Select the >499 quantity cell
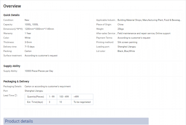This screenshot has width=186, height=125. [x=77, y=97]
